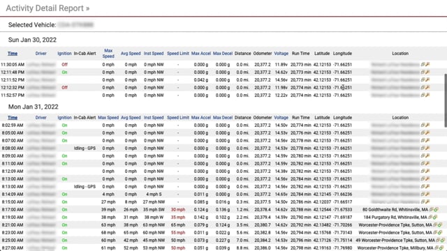Click the pin icon in the 11:52:57 PM row

(x=427, y=96)
